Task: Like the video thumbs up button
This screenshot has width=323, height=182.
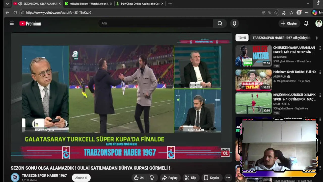Action: 139,178
